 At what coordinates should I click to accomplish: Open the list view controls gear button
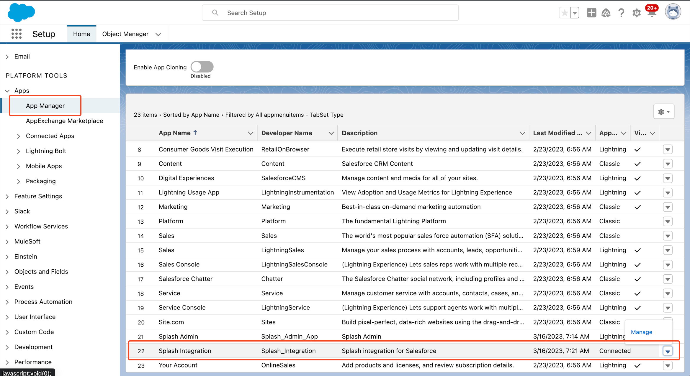[x=664, y=112]
